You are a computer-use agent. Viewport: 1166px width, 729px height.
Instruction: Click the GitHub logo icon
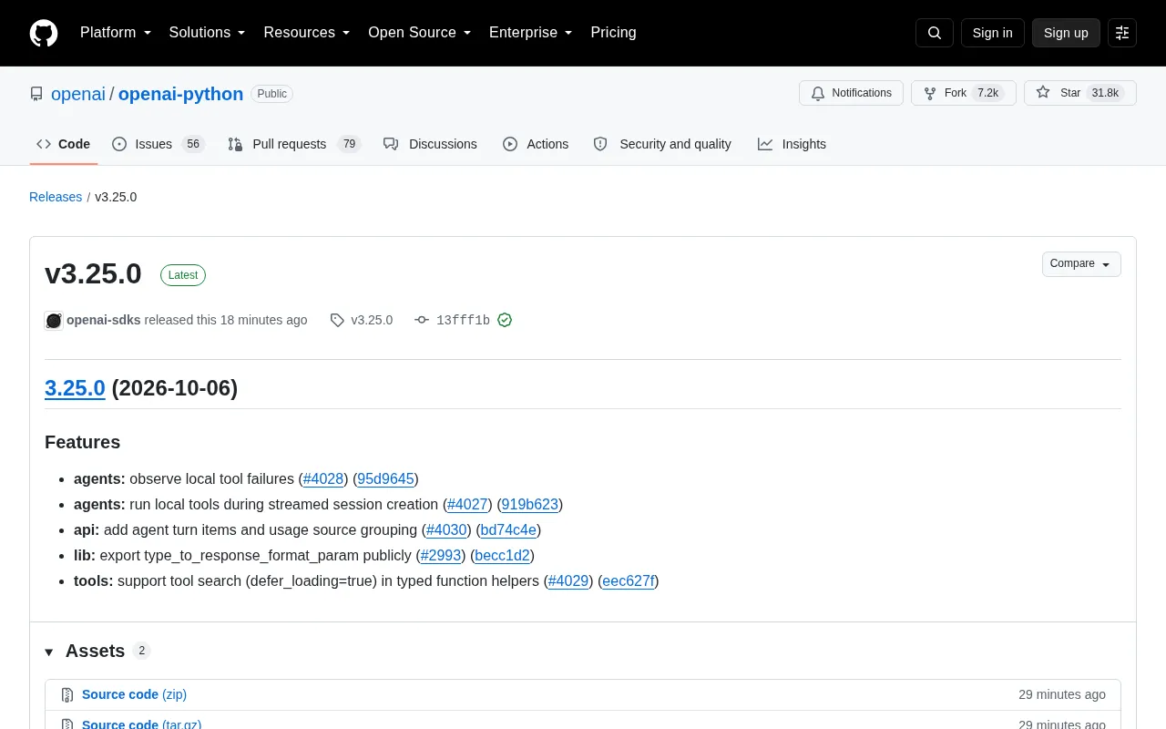(x=44, y=33)
